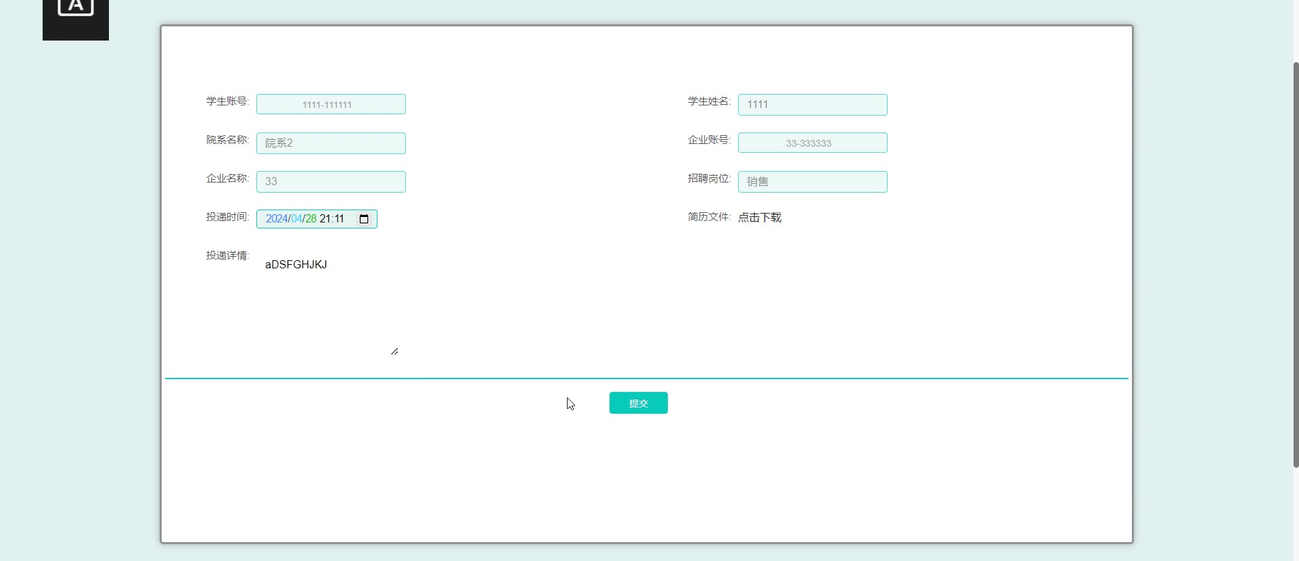Screen dimensions: 1299x561
Task: Focus the 学生姓名 input field
Action: pyautogui.click(x=813, y=105)
